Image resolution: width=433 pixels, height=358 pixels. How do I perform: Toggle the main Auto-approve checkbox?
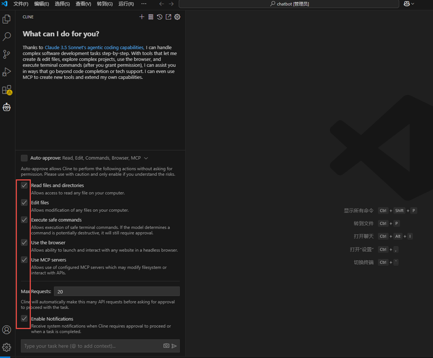24,158
